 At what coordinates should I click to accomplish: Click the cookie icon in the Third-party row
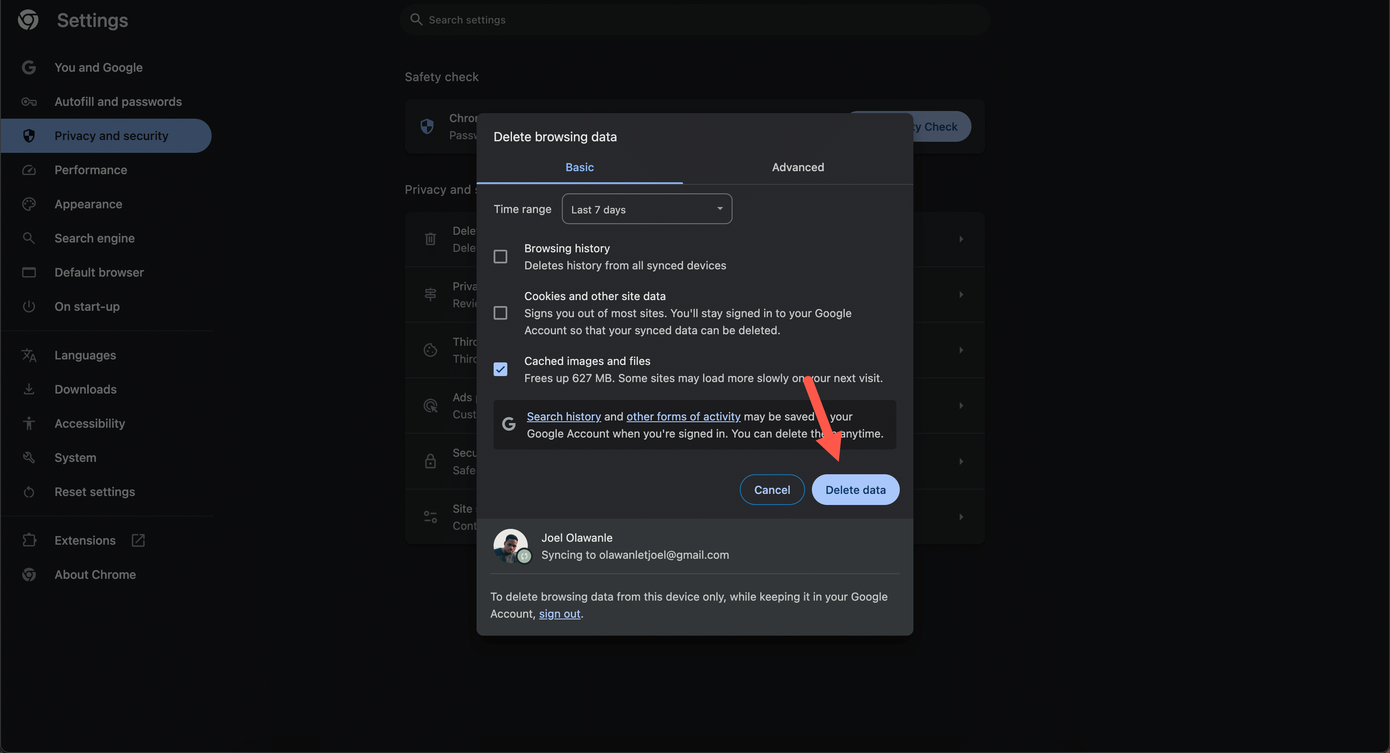pyautogui.click(x=430, y=350)
